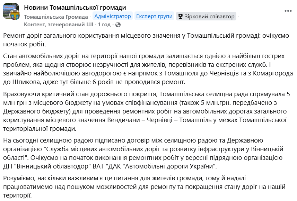Open the Новини Томашпільської громади group link

(75, 8)
